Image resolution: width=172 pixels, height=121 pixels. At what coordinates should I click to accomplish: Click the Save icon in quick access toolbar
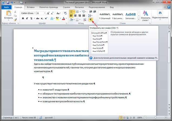click(7, 2)
